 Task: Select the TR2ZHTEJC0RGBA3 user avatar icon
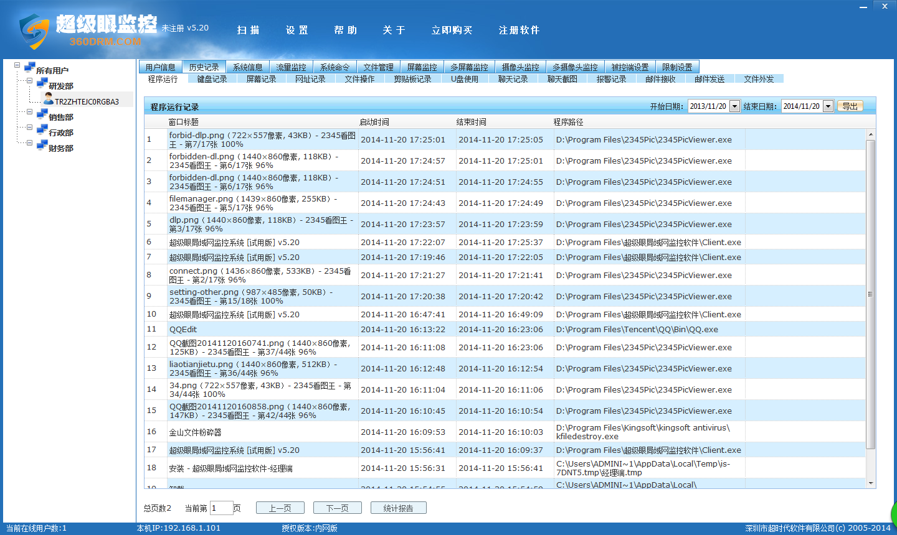pos(49,100)
